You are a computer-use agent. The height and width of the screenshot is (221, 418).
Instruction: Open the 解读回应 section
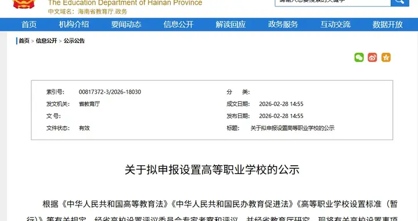tap(230, 24)
